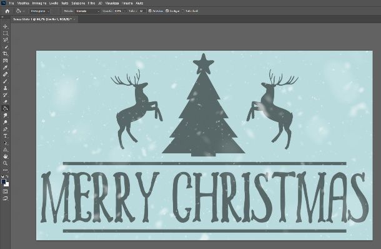
Task: Open the Immagine menu
Action: coord(39,3)
